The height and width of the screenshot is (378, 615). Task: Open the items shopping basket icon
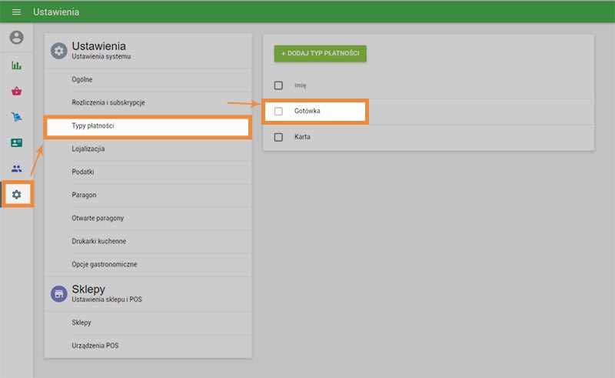16,91
